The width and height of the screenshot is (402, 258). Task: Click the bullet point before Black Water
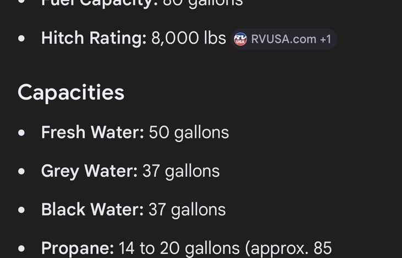21,210
